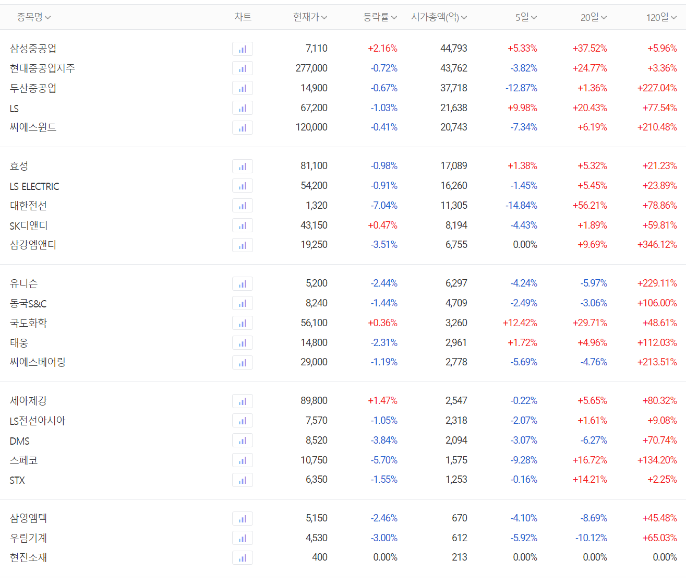Open chart icon for 세아제강
Screen dimensions: 686x583
[x=243, y=401]
